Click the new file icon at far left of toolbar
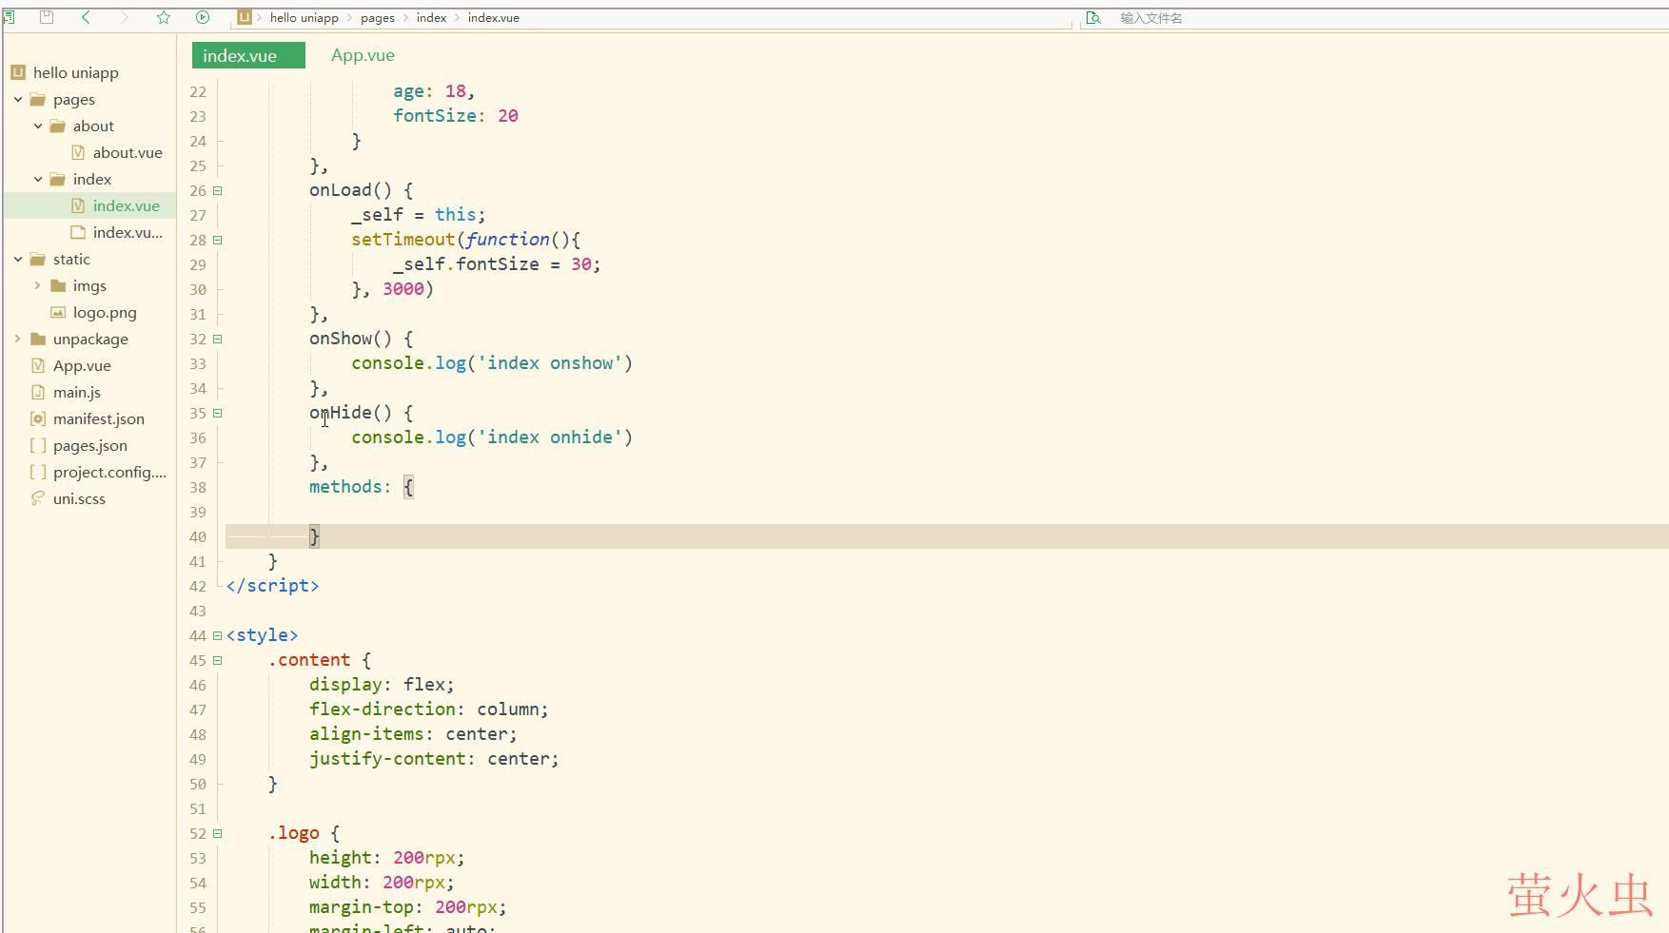 pyautogui.click(x=9, y=17)
